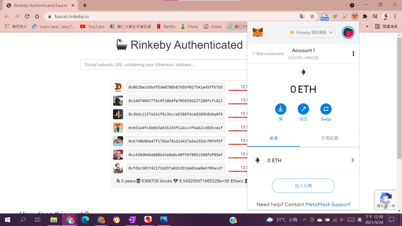Focus the social network URL input
This screenshot has width=402, height=226.
click(164, 65)
